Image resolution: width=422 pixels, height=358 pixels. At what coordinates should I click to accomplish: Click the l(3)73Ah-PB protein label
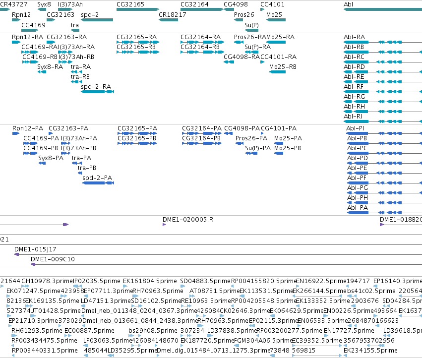[78, 148]
